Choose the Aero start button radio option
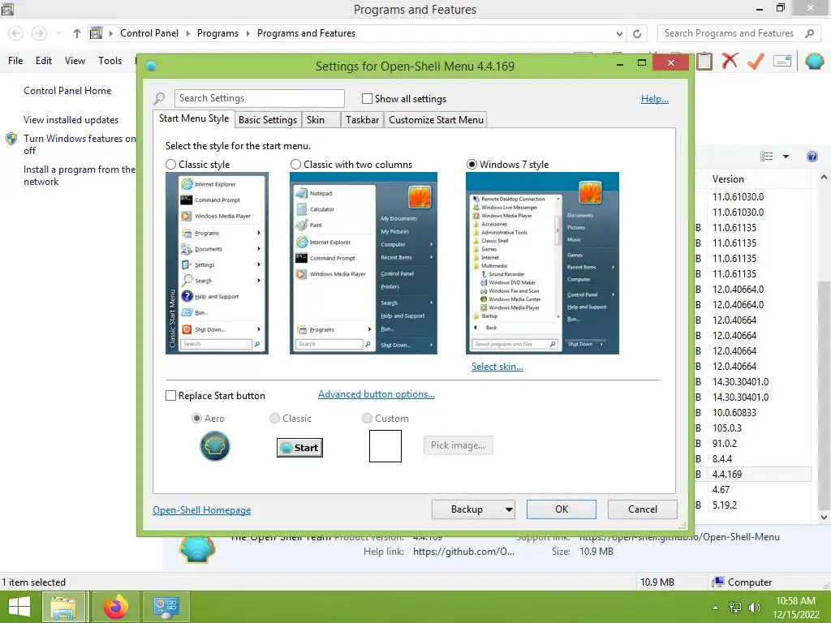831x623 pixels. tap(196, 419)
